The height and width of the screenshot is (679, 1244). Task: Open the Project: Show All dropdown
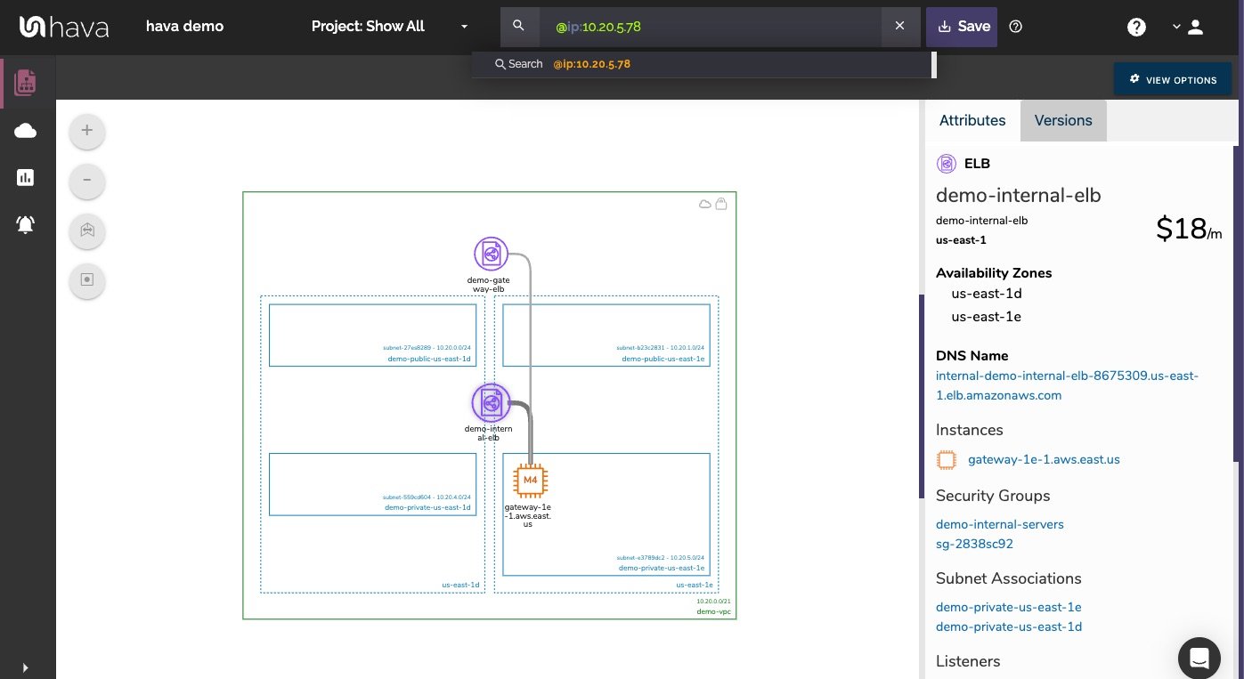pos(390,27)
